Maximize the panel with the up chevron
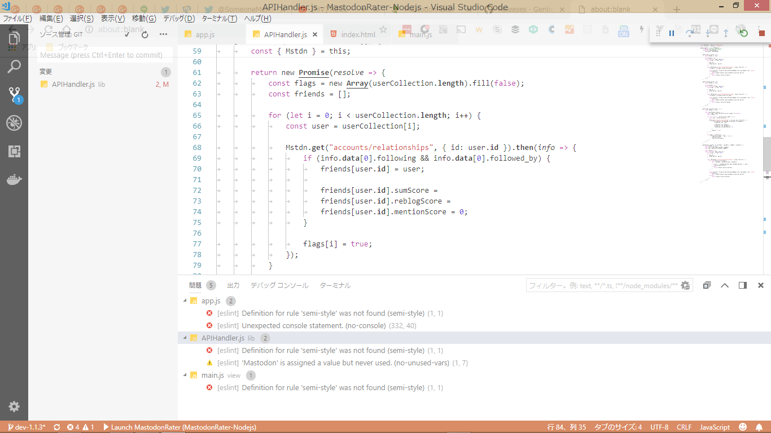 [x=725, y=285]
